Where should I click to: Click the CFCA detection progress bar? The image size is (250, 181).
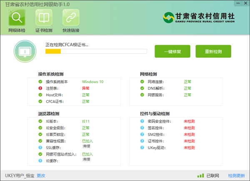tap(96, 51)
